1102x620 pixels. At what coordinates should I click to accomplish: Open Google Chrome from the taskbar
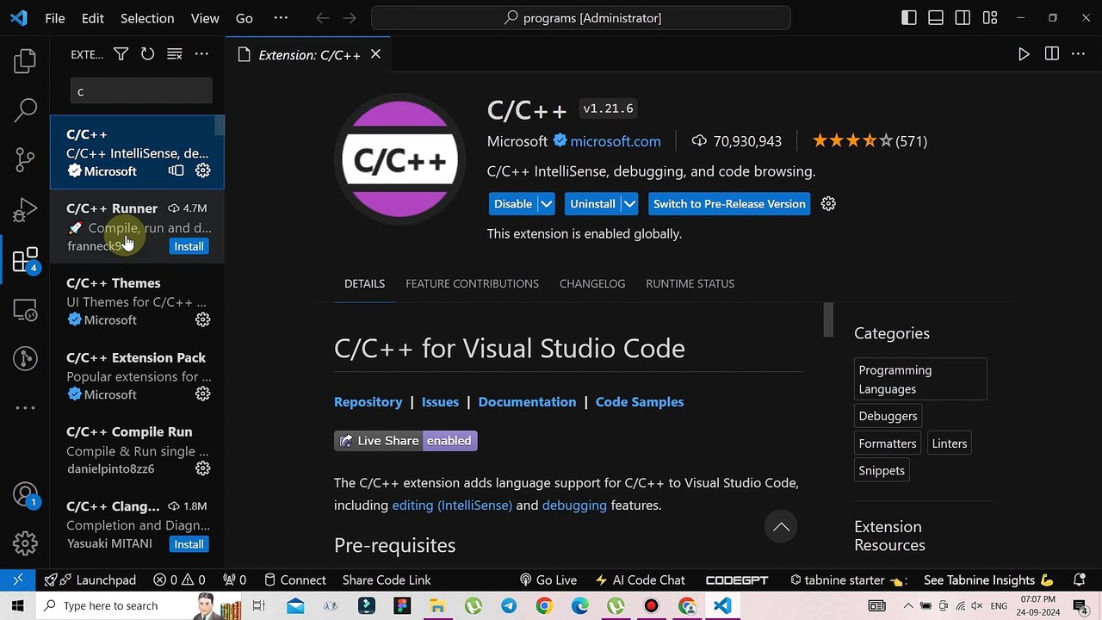(544, 605)
